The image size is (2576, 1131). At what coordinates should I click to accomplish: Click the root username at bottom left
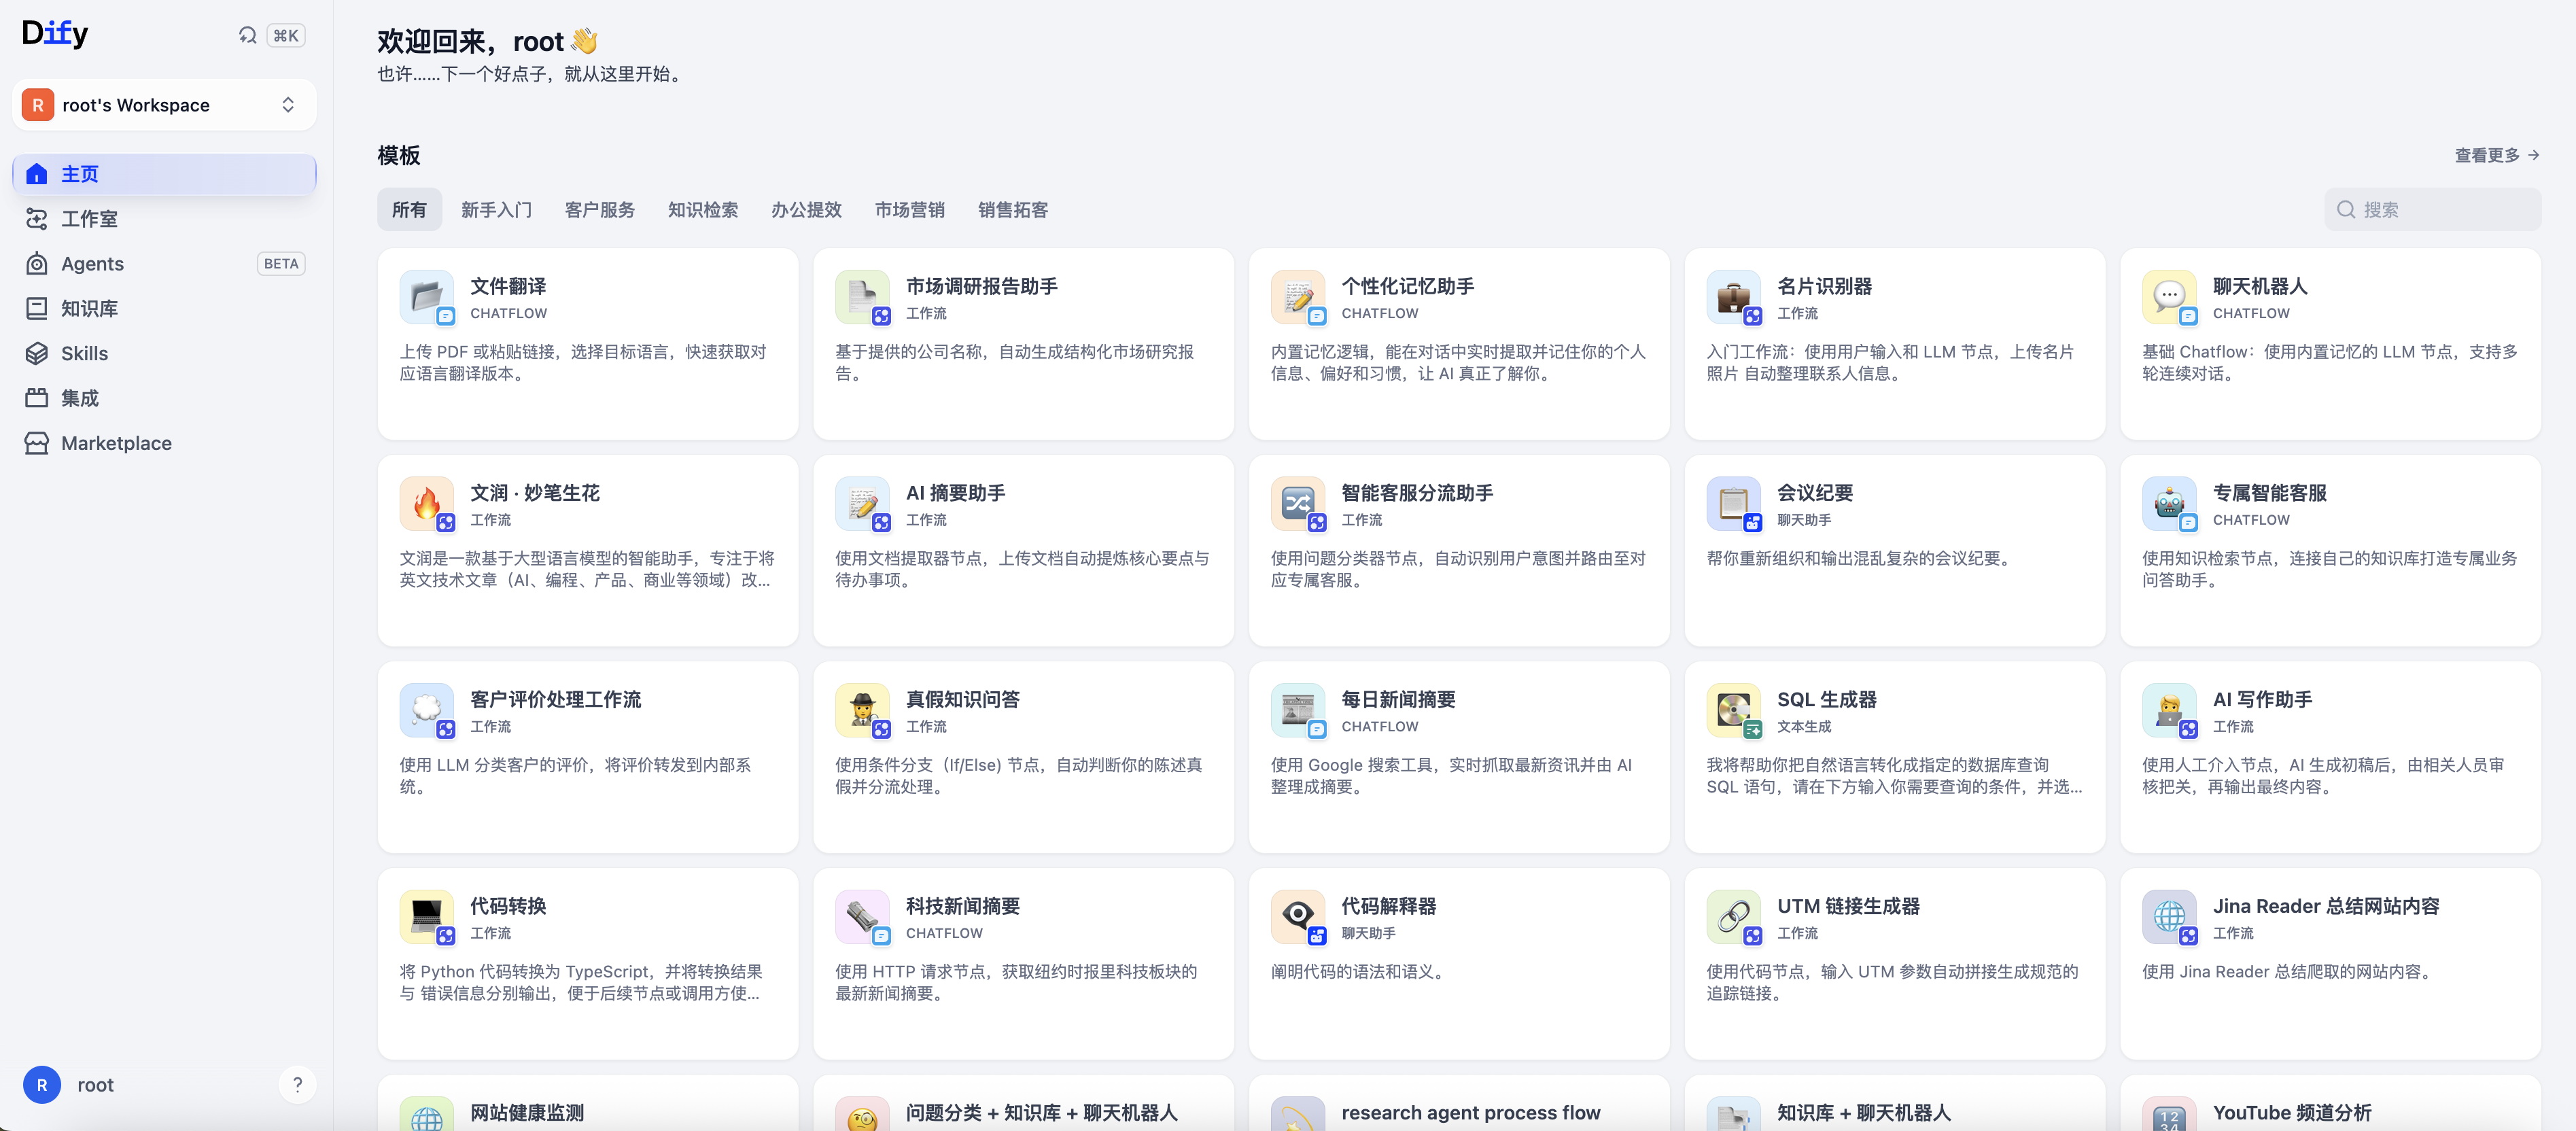(x=95, y=1085)
